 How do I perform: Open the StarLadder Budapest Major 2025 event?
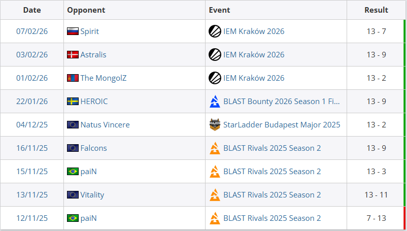coord(282,125)
